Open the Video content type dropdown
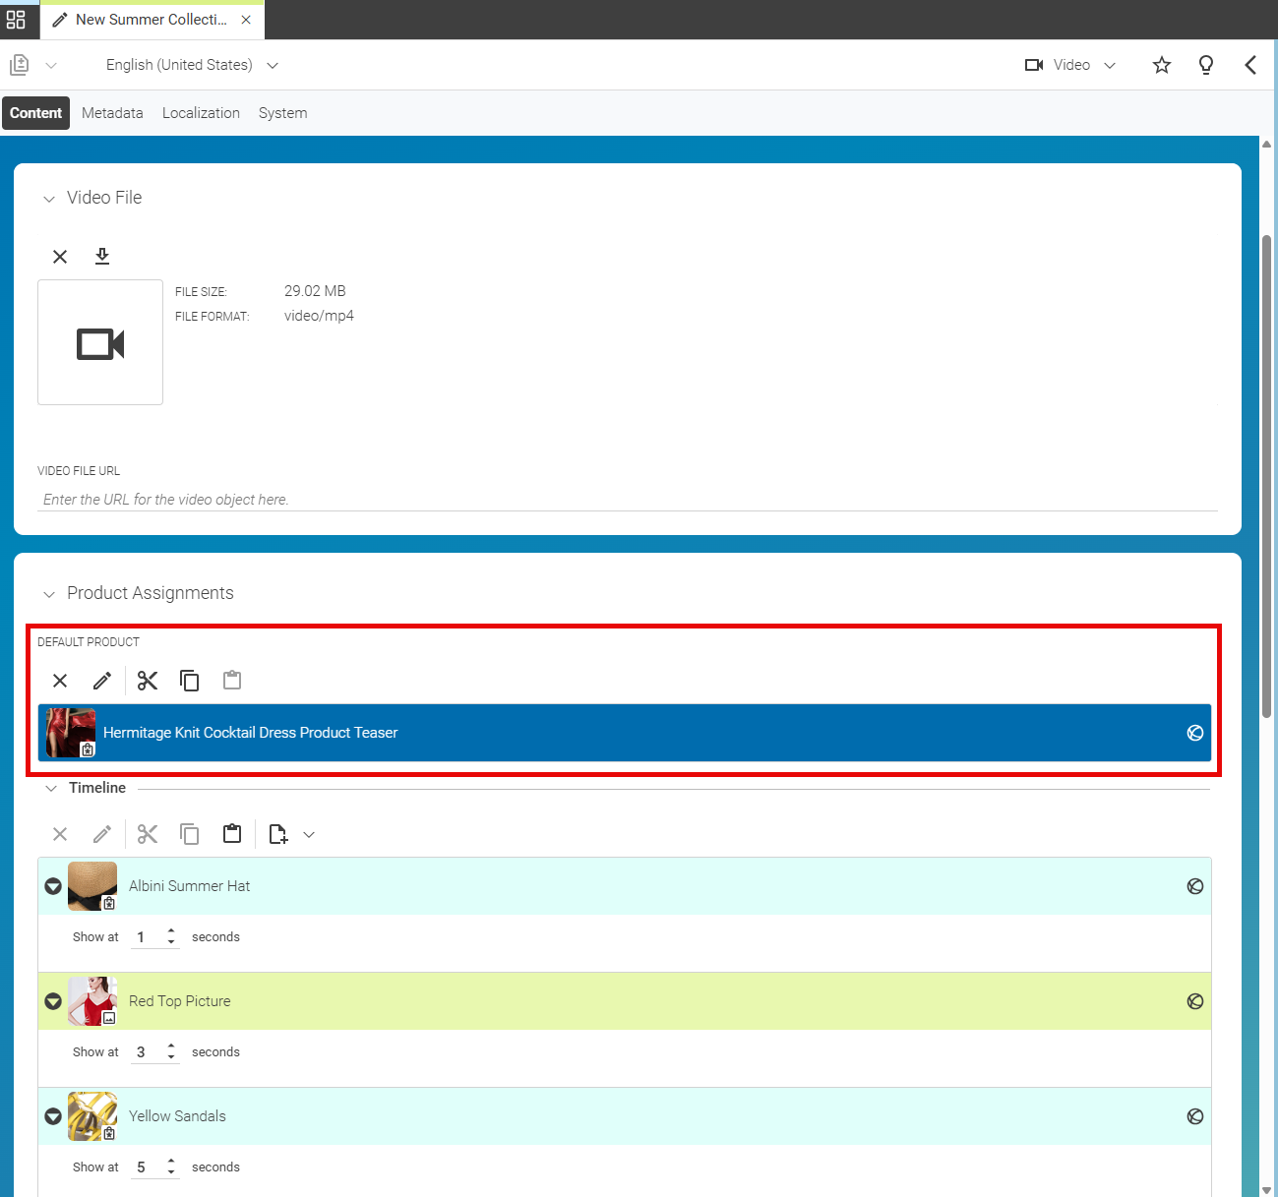The height and width of the screenshot is (1197, 1278). tap(1070, 65)
